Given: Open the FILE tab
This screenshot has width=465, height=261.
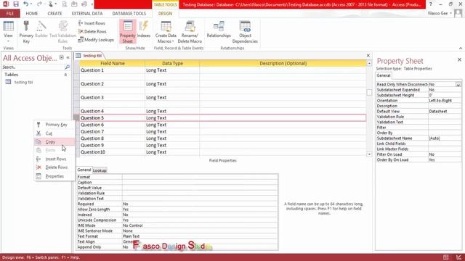Looking at the screenshot, I should click(10, 13).
